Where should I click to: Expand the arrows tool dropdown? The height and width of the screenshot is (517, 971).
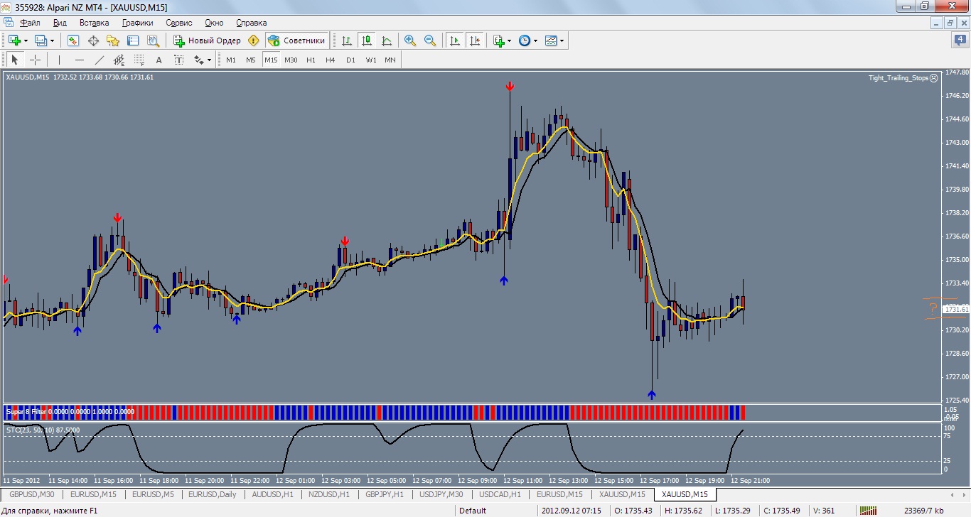tap(210, 60)
